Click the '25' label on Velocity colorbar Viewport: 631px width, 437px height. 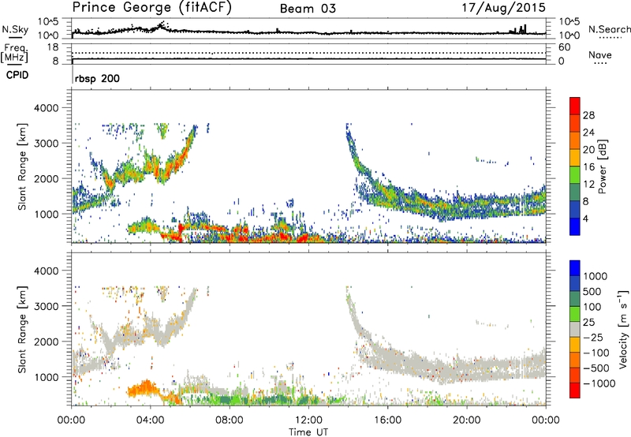tap(588, 322)
